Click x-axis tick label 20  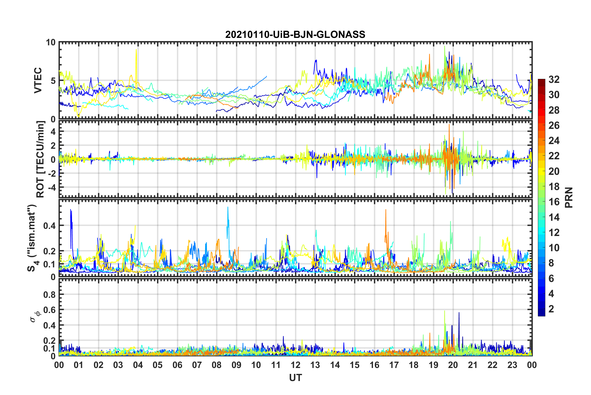click(x=453, y=365)
